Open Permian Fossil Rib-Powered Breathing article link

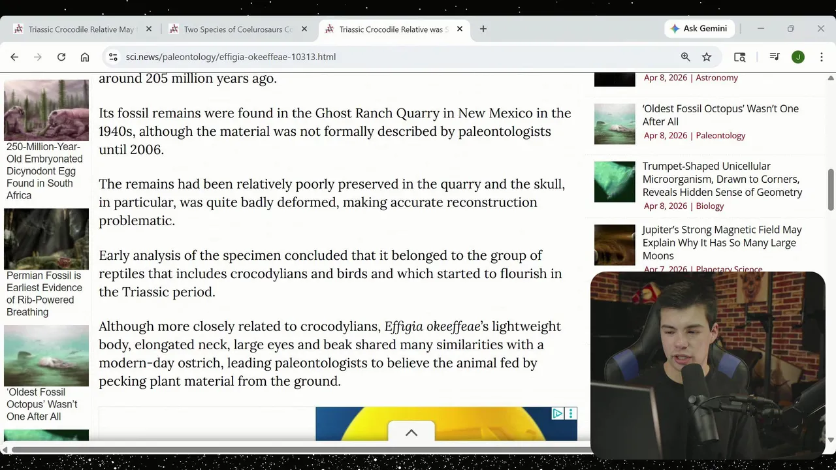pyautogui.click(x=44, y=294)
